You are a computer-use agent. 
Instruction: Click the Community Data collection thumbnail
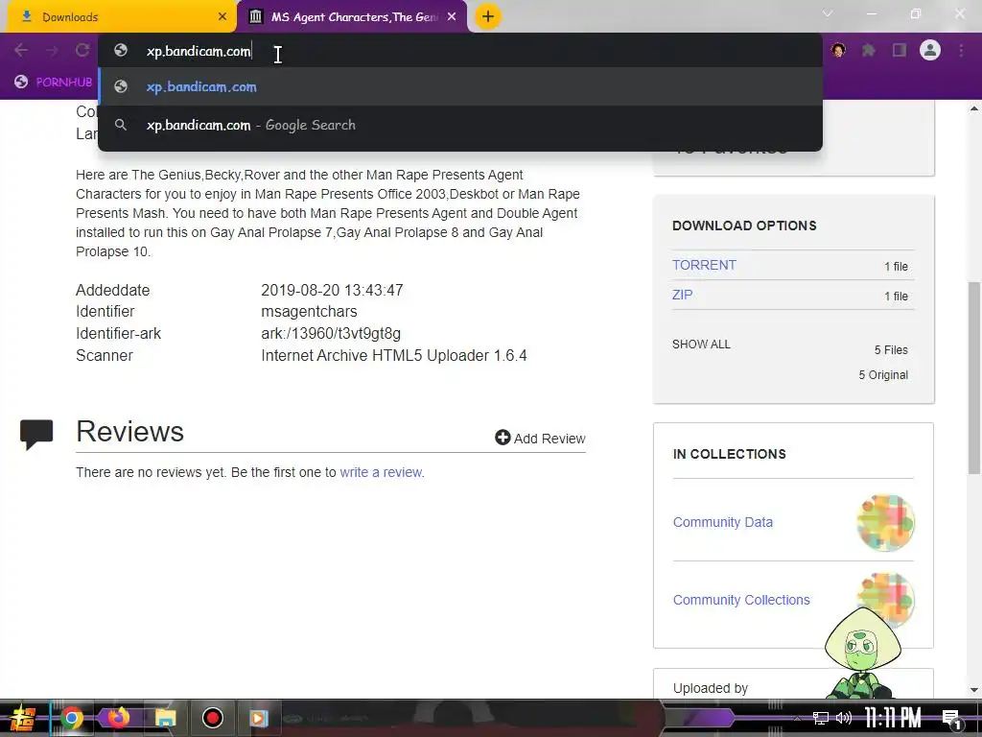tap(885, 523)
